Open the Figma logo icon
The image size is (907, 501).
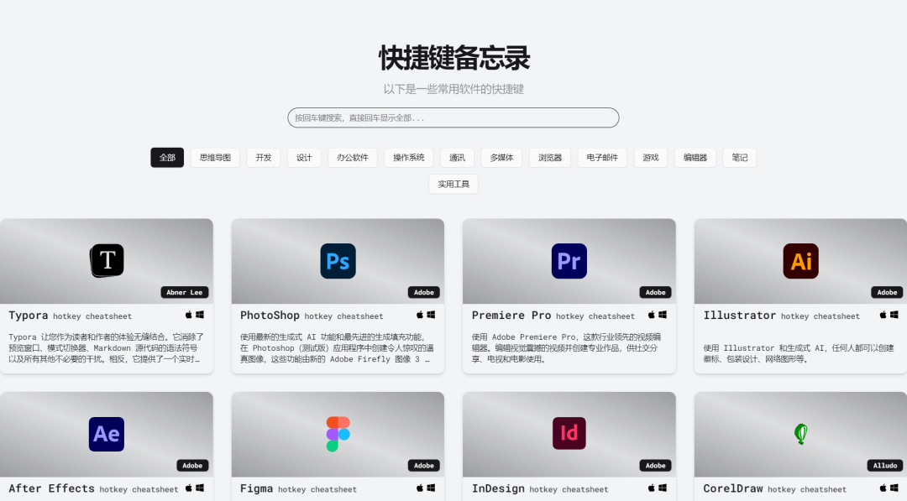click(338, 434)
